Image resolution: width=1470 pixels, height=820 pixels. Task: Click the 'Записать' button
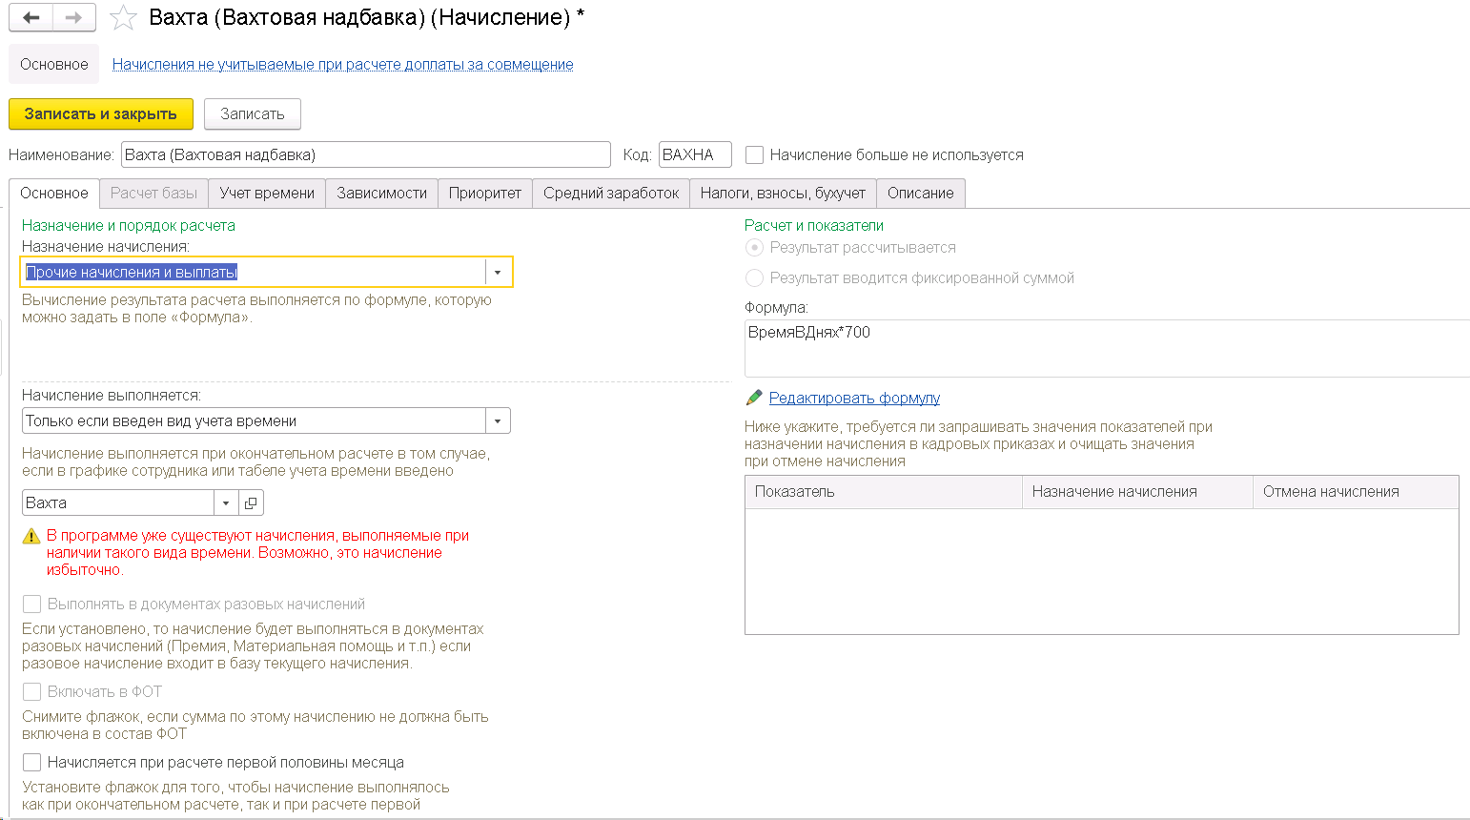pyautogui.click(x=253, y=113)
